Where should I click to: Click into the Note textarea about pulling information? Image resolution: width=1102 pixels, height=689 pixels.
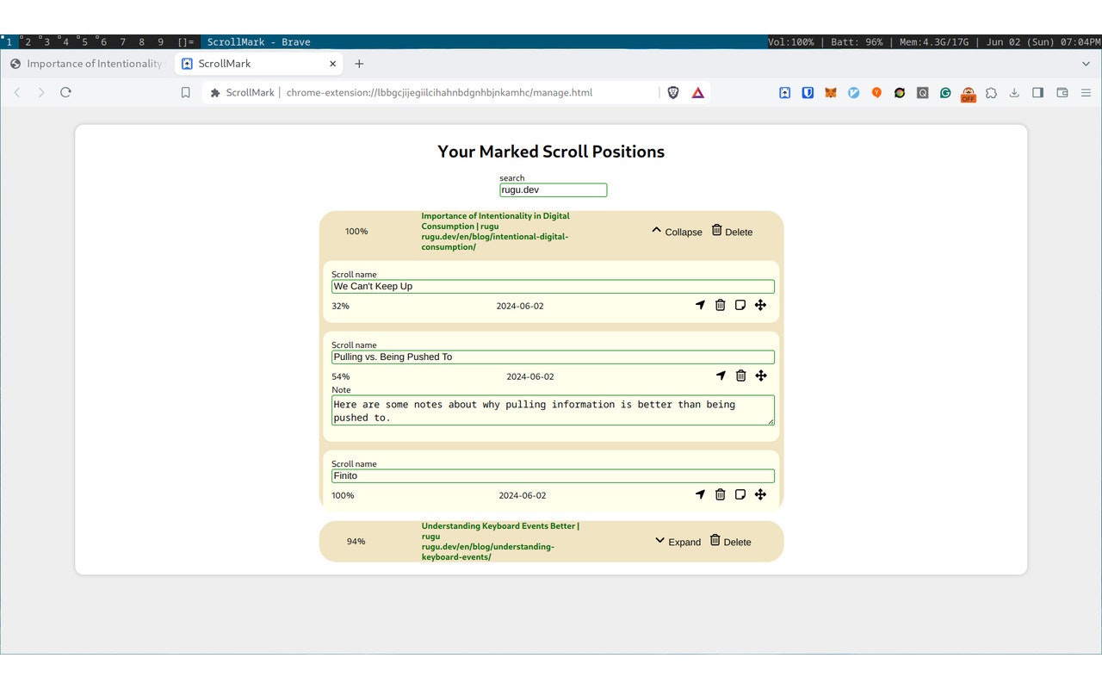point(553,411)
